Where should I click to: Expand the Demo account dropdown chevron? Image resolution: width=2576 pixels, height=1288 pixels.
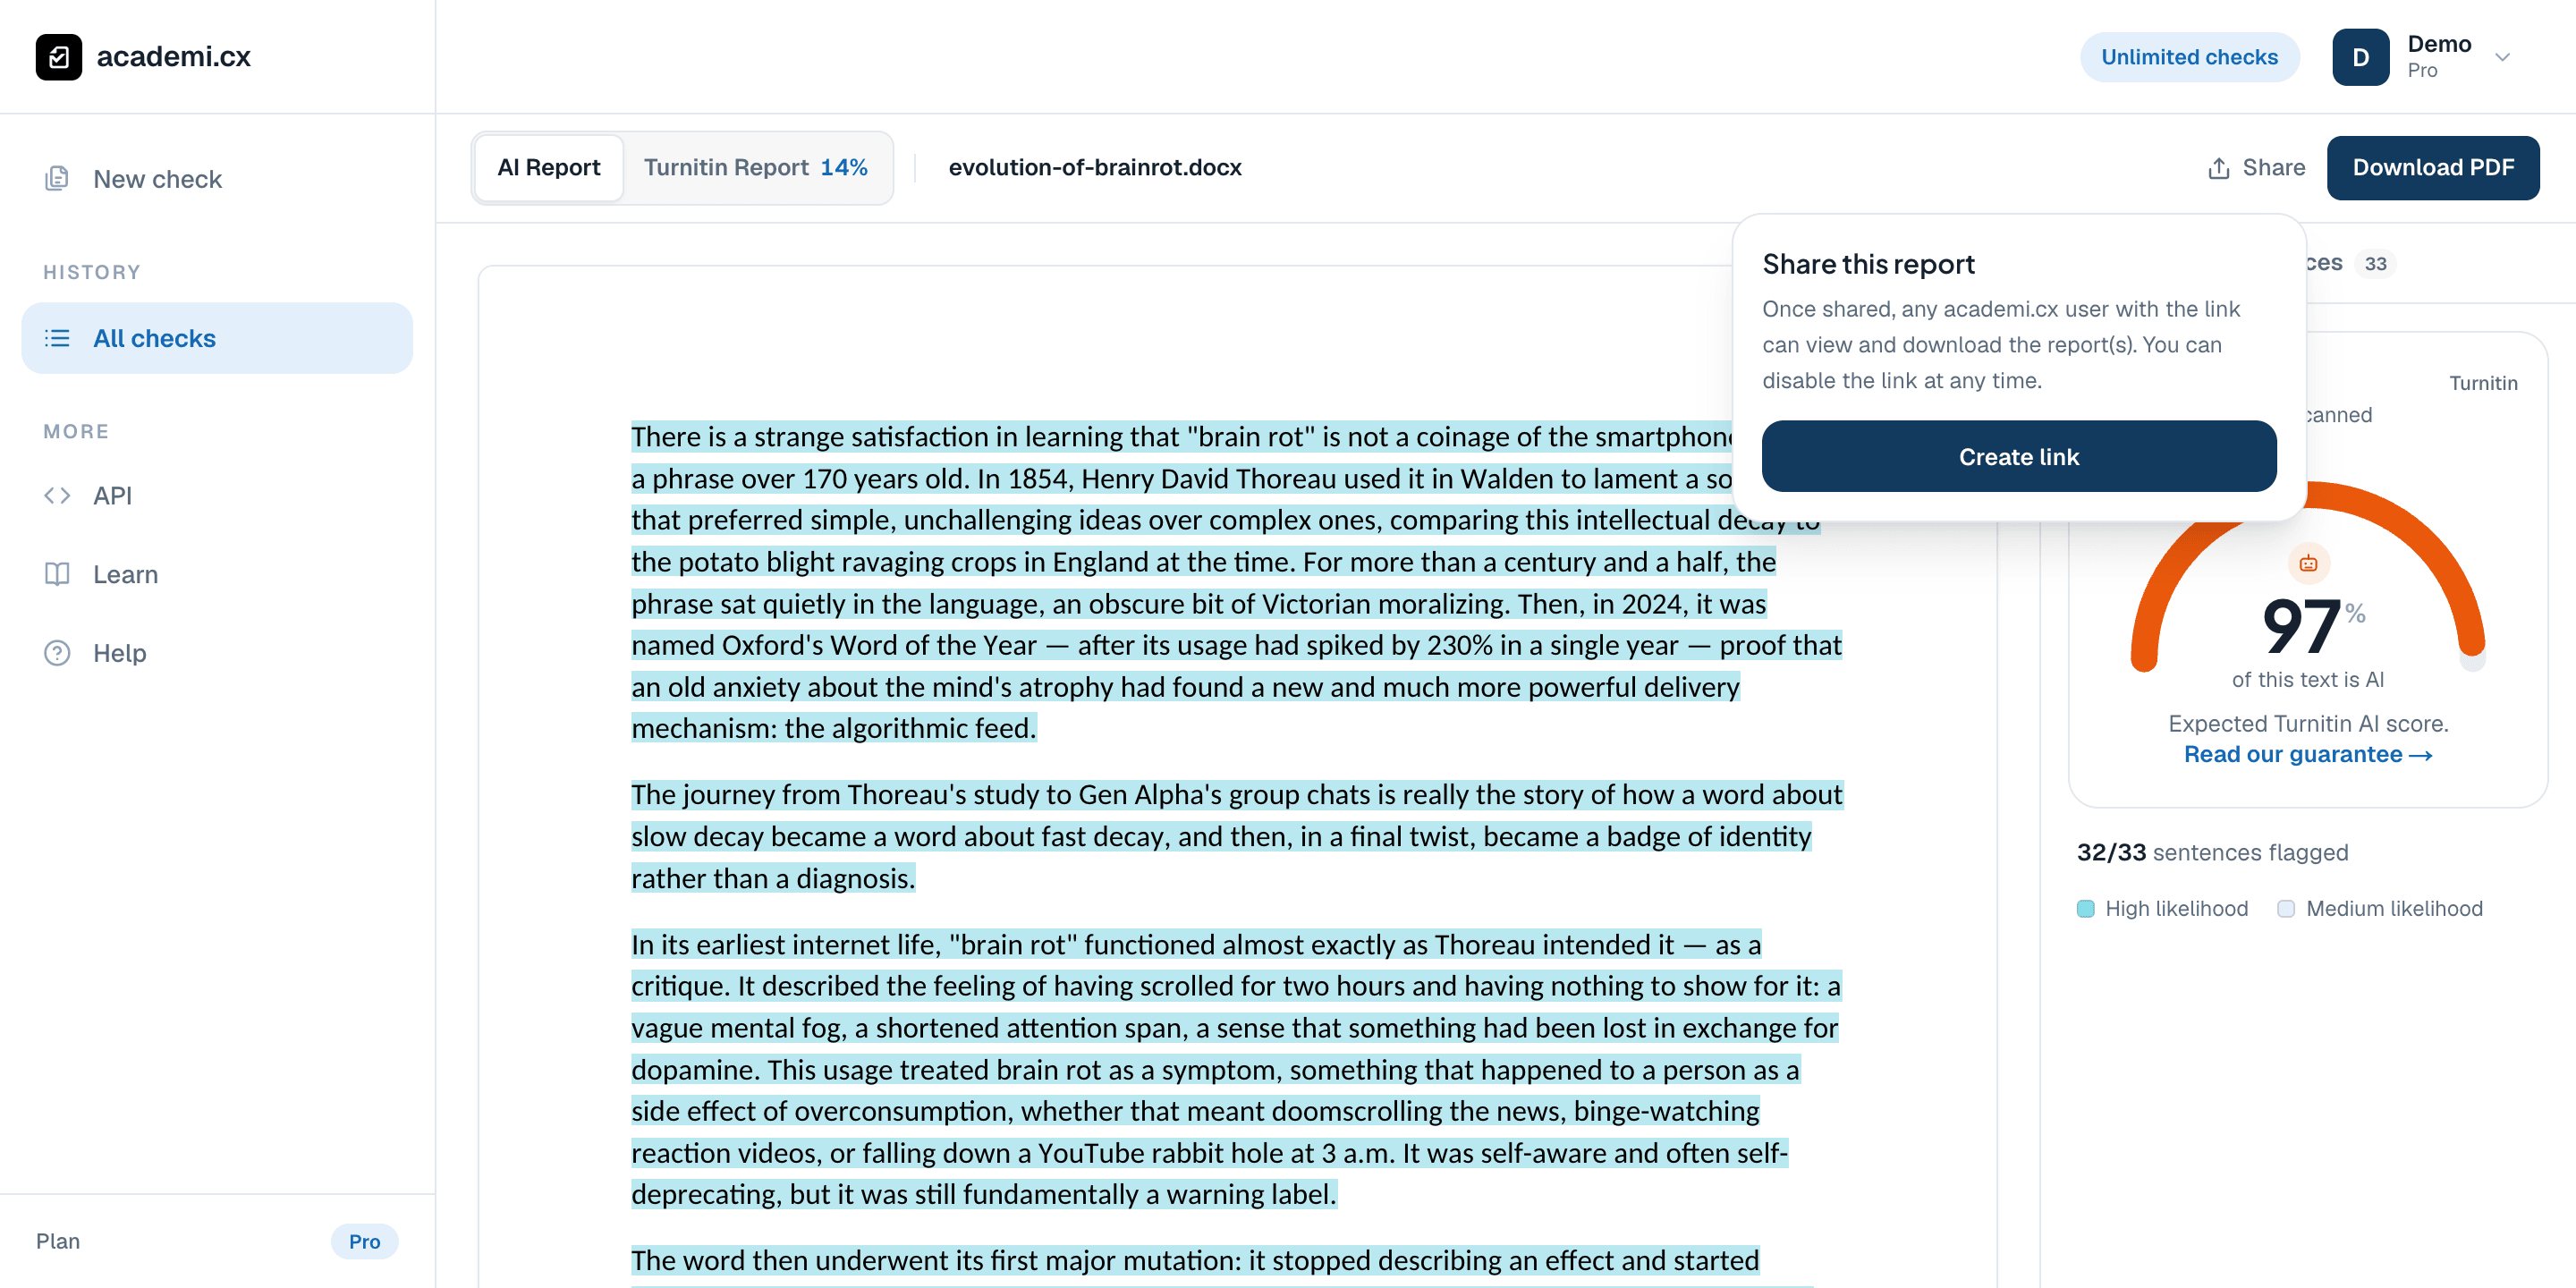(2502, 57)
